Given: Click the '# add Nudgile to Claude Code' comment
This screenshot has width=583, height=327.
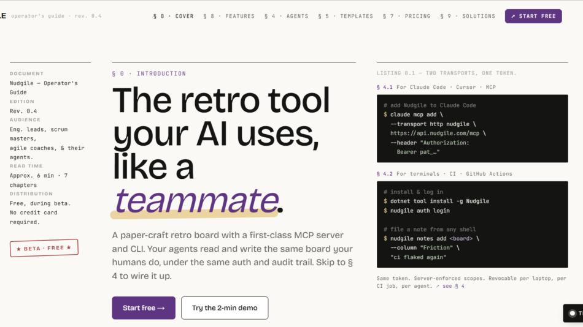Looking at the screenshot, I should click(x=430, y=105).
